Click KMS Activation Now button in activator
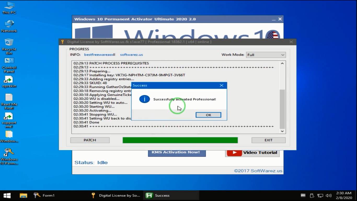Image resolution: width=357 pixels, height=201 pixels. tap(177, 153)
